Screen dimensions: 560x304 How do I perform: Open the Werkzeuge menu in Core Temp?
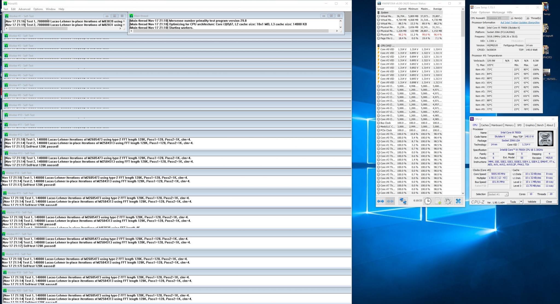[x=498, y=12]
